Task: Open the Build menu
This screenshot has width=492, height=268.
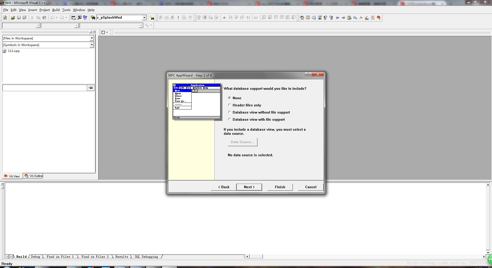Action: 56,10
